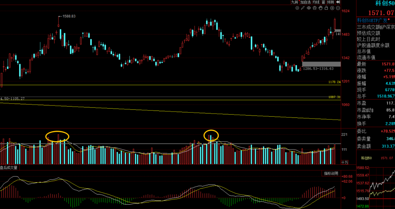This screenshot has width=395, height=209.
Task: Click the 总市值 row
Action: point(376,51)
